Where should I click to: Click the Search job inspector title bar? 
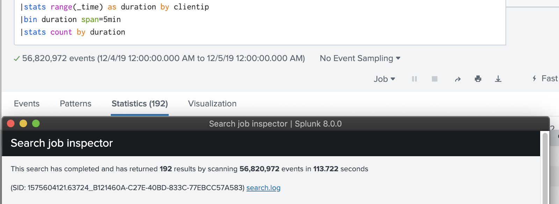[x=275, y=124]
